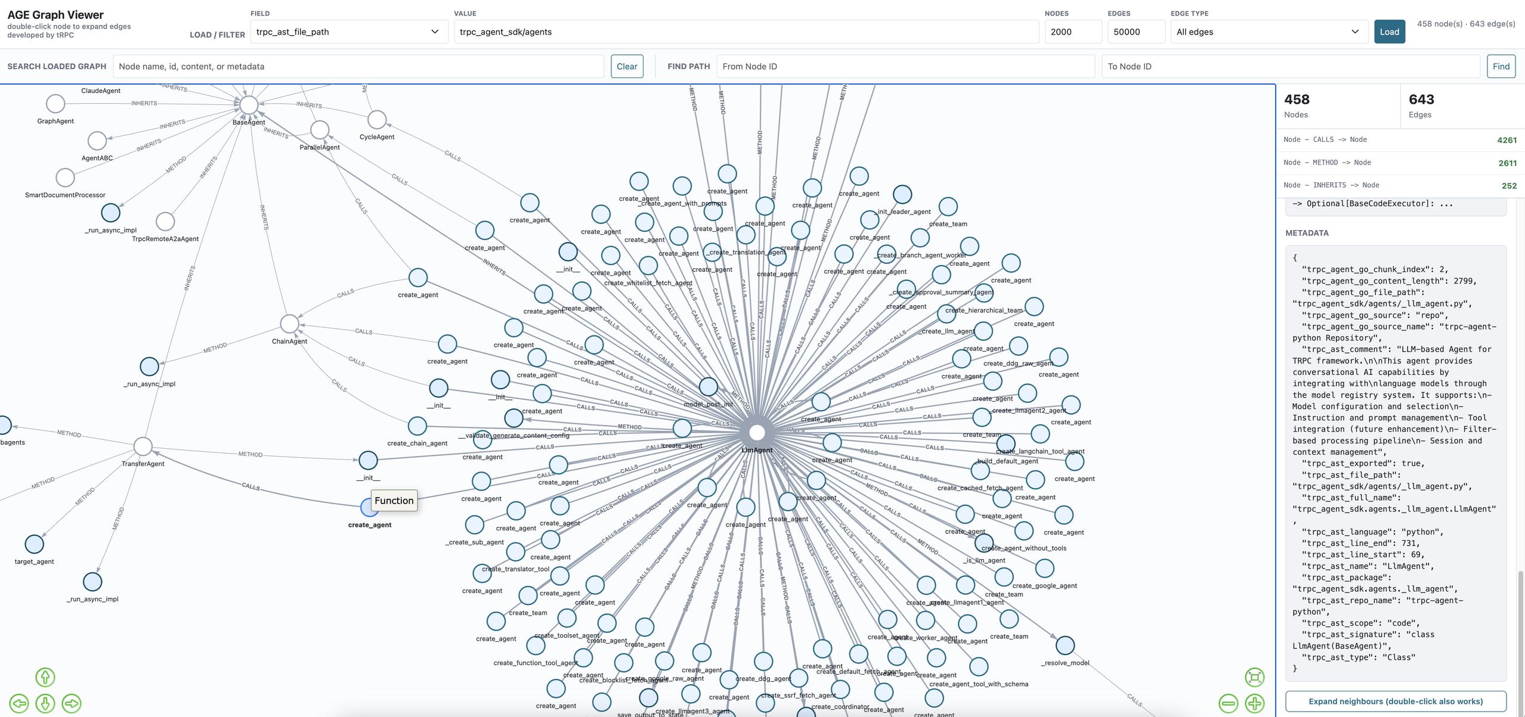Select the GraphAgent node
1525x717 pixels.
point(55,103)
